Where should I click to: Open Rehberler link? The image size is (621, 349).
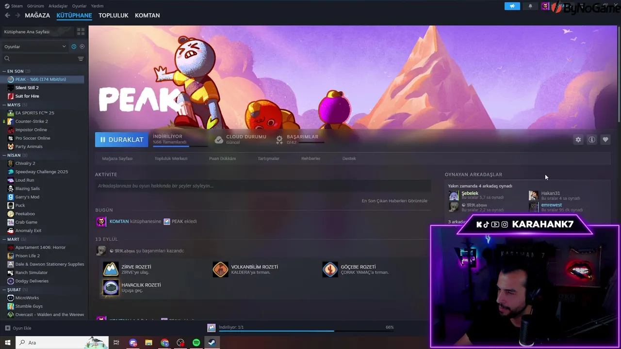click(311, 159)
